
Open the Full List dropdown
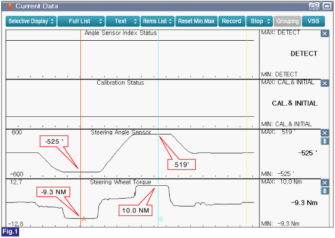(x=81, y=21)
